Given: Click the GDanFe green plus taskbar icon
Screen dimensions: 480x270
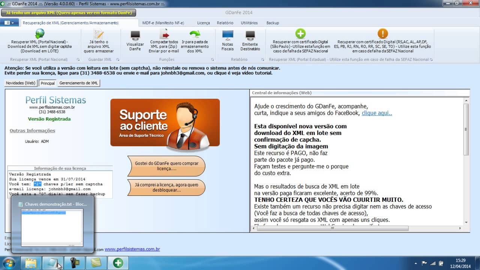Looking at the screenshot, I should click(118, 263).
